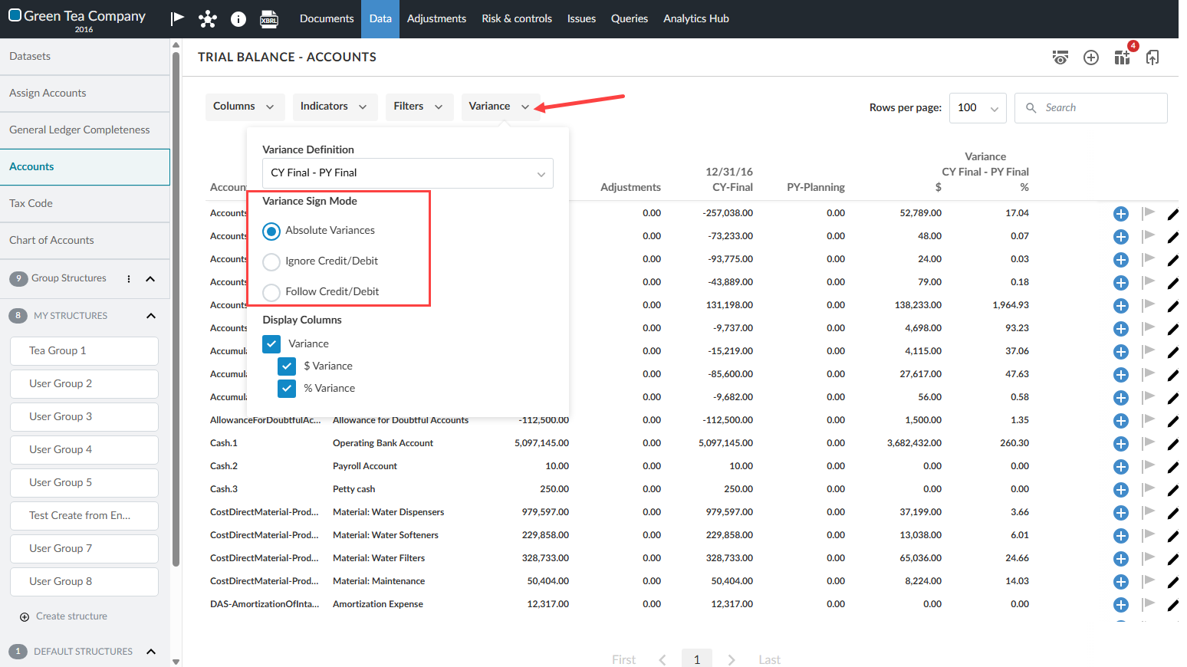Click the search magnifier icon
Image resolution: width=1187 pixels, height=667 pixels.
1031,108
